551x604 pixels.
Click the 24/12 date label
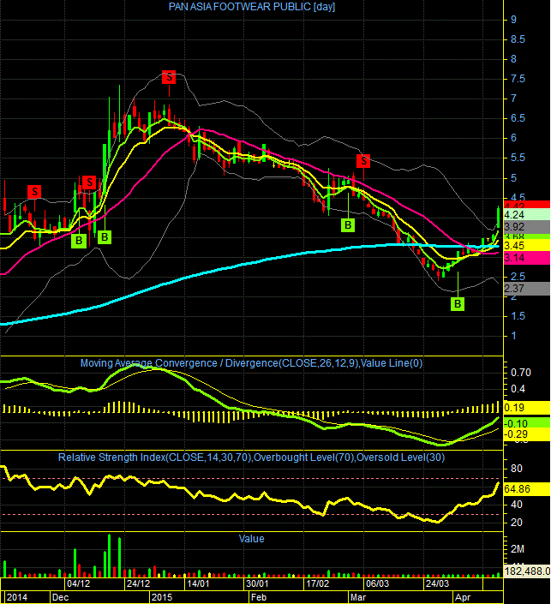138,583
